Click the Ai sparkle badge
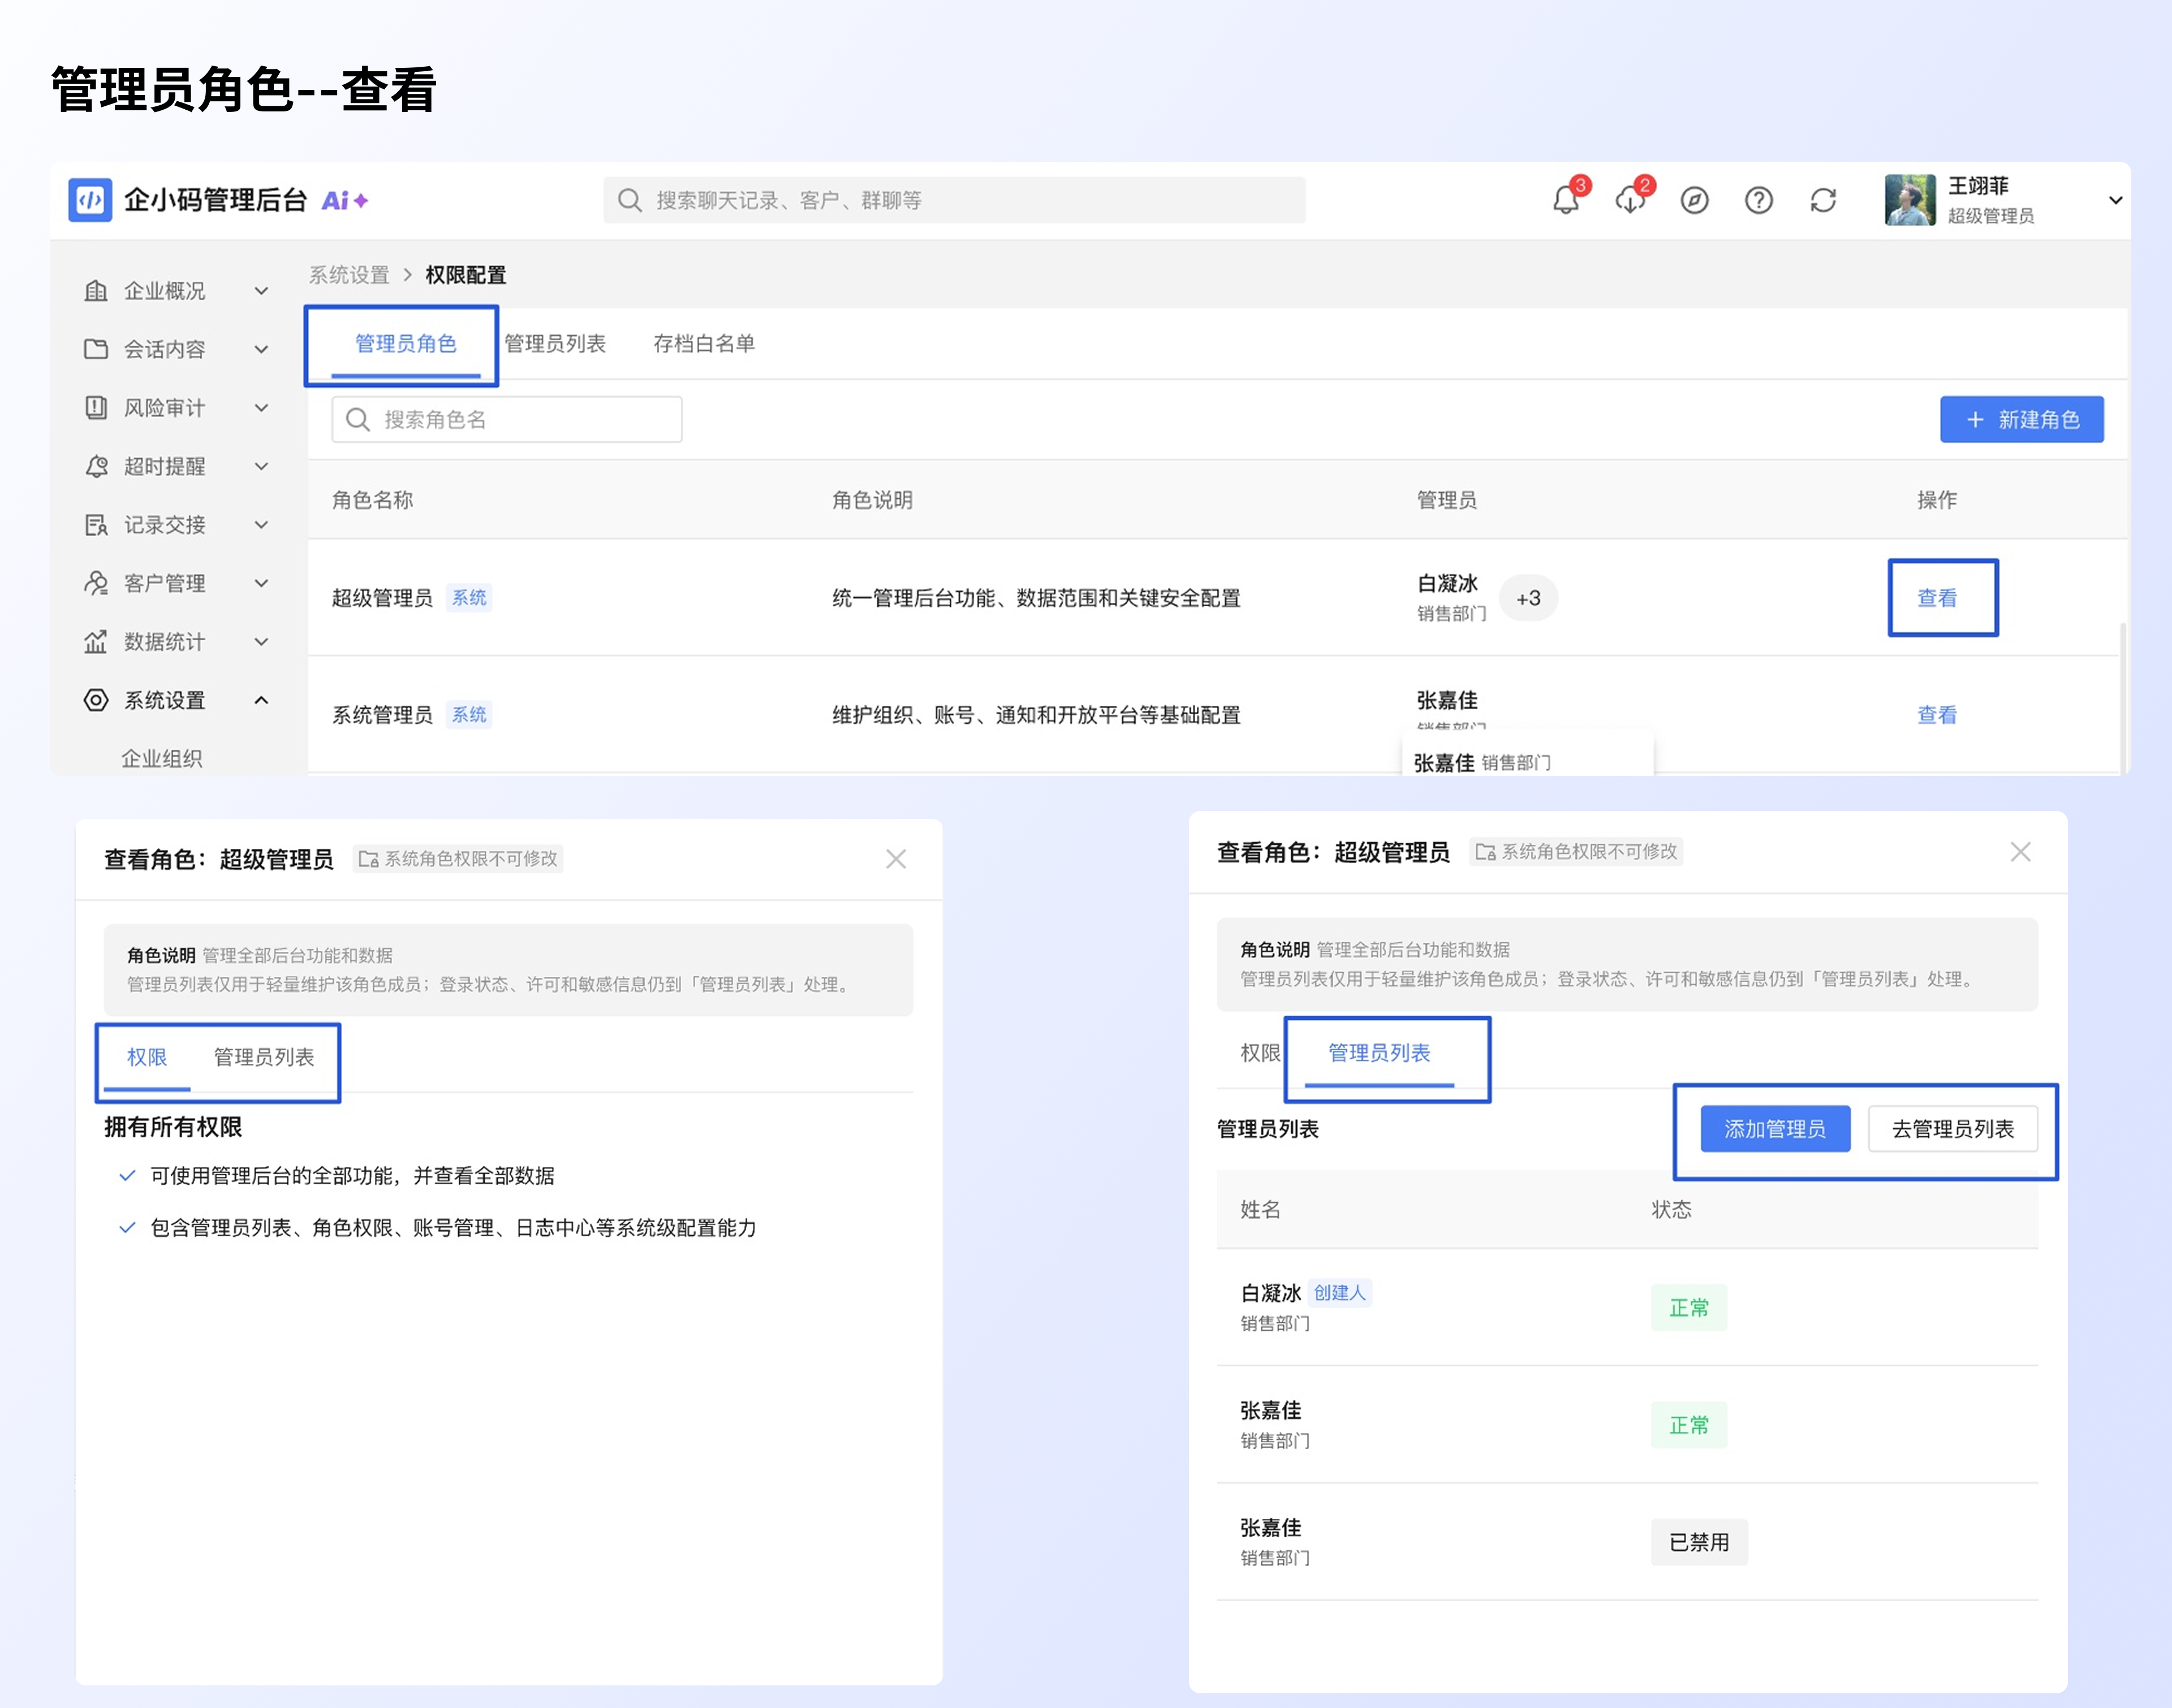The width and height of the screenshot is (2172, 1708). 345,200
